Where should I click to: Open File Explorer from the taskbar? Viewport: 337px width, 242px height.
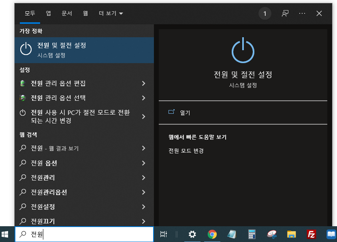click(x=291, y=234)
